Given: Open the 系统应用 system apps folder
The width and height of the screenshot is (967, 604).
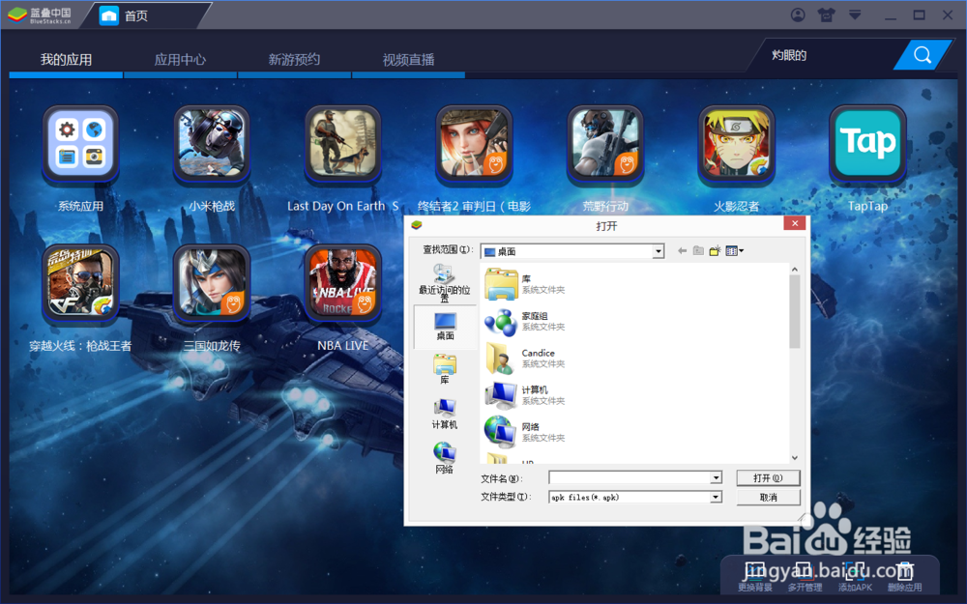Looking at the screenshot, I should (81, 145).
